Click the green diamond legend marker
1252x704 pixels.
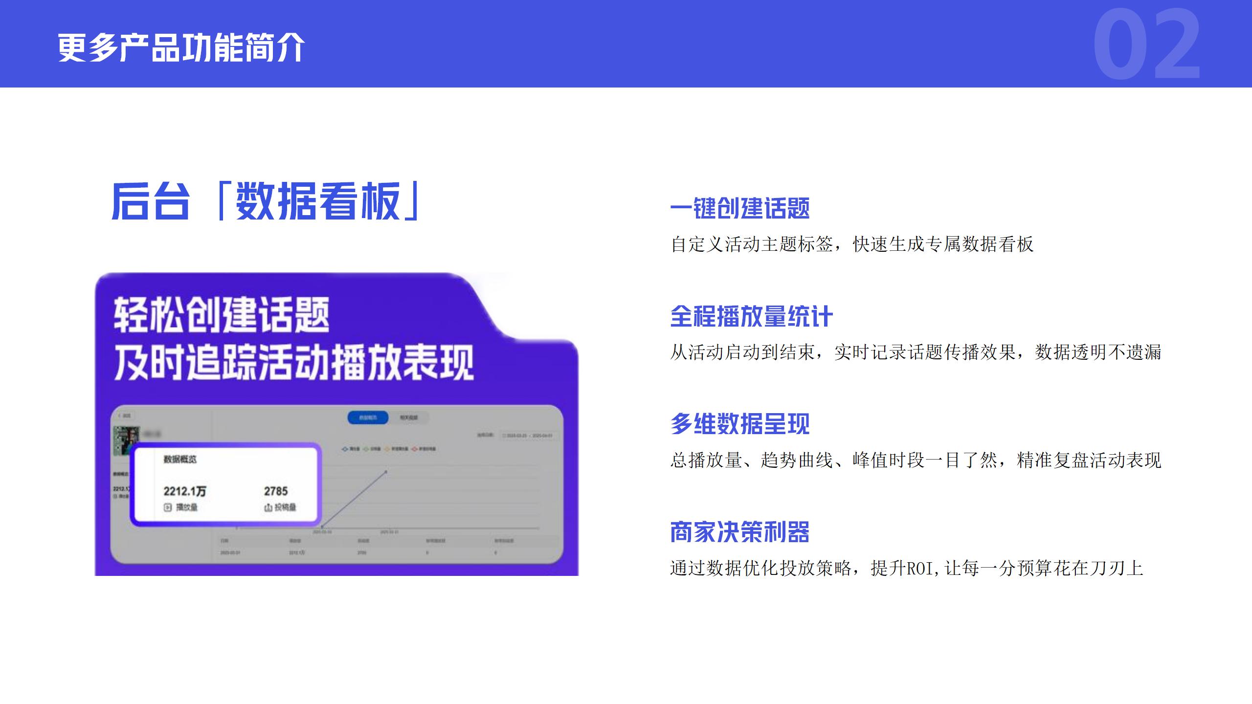point(366,449)
